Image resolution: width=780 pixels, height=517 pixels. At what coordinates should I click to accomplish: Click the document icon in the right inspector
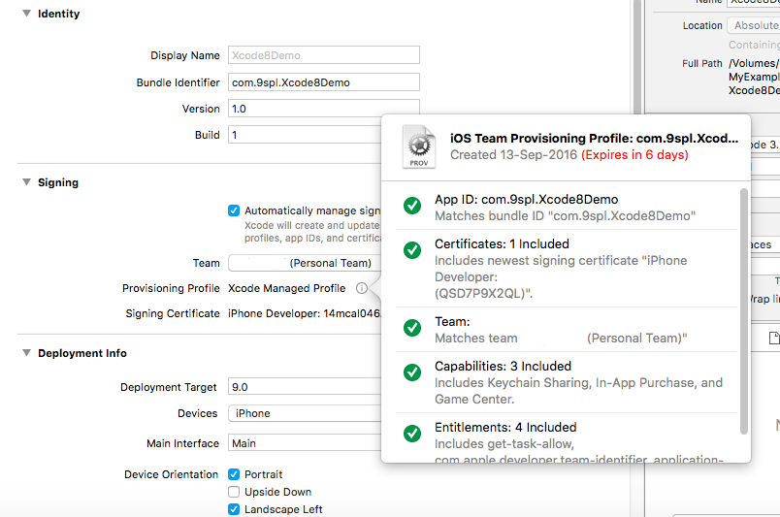pyautogui.click(x=774, y=338)
